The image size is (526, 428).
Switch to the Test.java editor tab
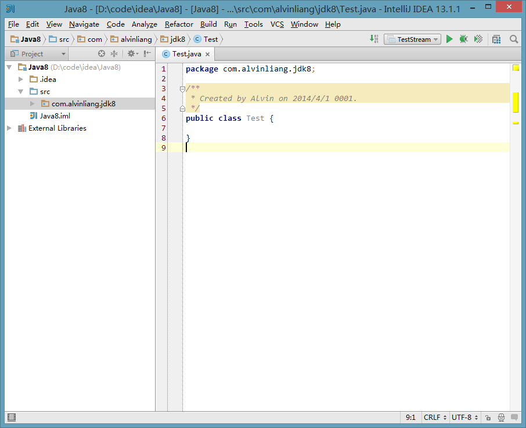185,54
